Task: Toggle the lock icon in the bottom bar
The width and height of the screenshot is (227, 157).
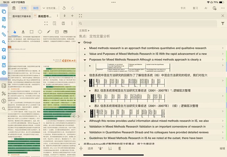Action: click(100, 148)
